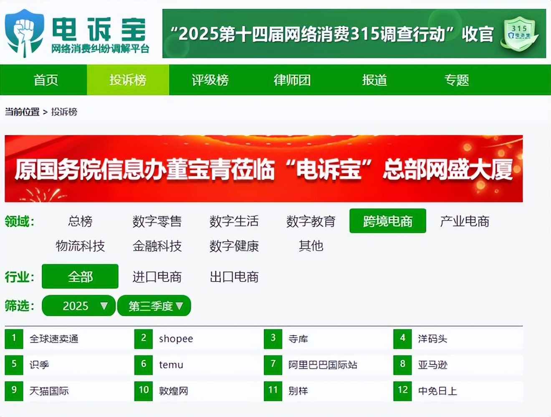Open the rank 3 entry 寺库

(298, 339)
